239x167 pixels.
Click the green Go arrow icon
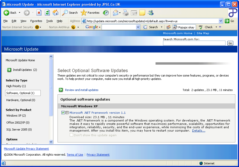click(227, 21)
